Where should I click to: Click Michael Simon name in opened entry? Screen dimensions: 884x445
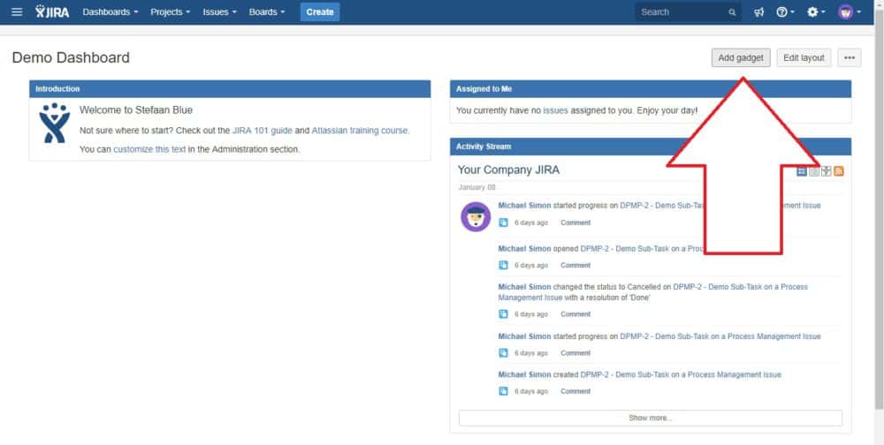click(524, 248)
